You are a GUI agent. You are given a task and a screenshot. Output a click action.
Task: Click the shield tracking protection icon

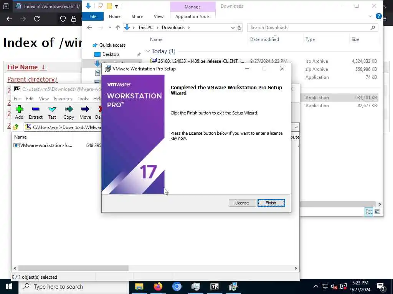click(63, 19)
